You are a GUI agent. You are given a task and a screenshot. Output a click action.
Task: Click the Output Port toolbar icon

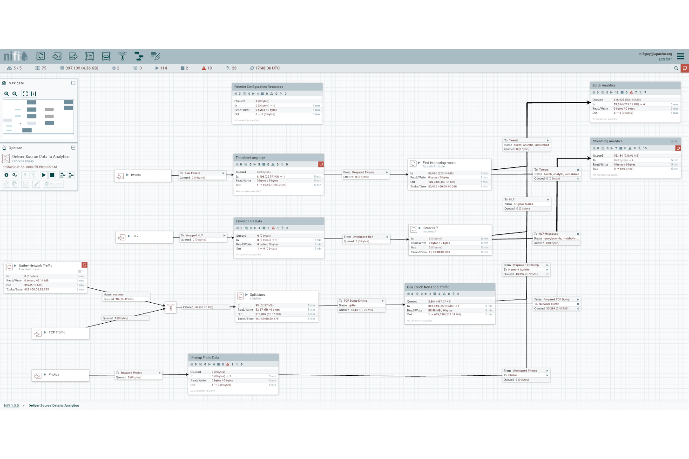tap(73, 56)
